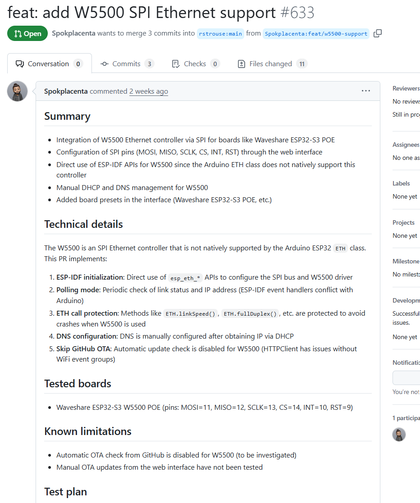
Task: Open the Labels sidebar section
Action: 401,183
